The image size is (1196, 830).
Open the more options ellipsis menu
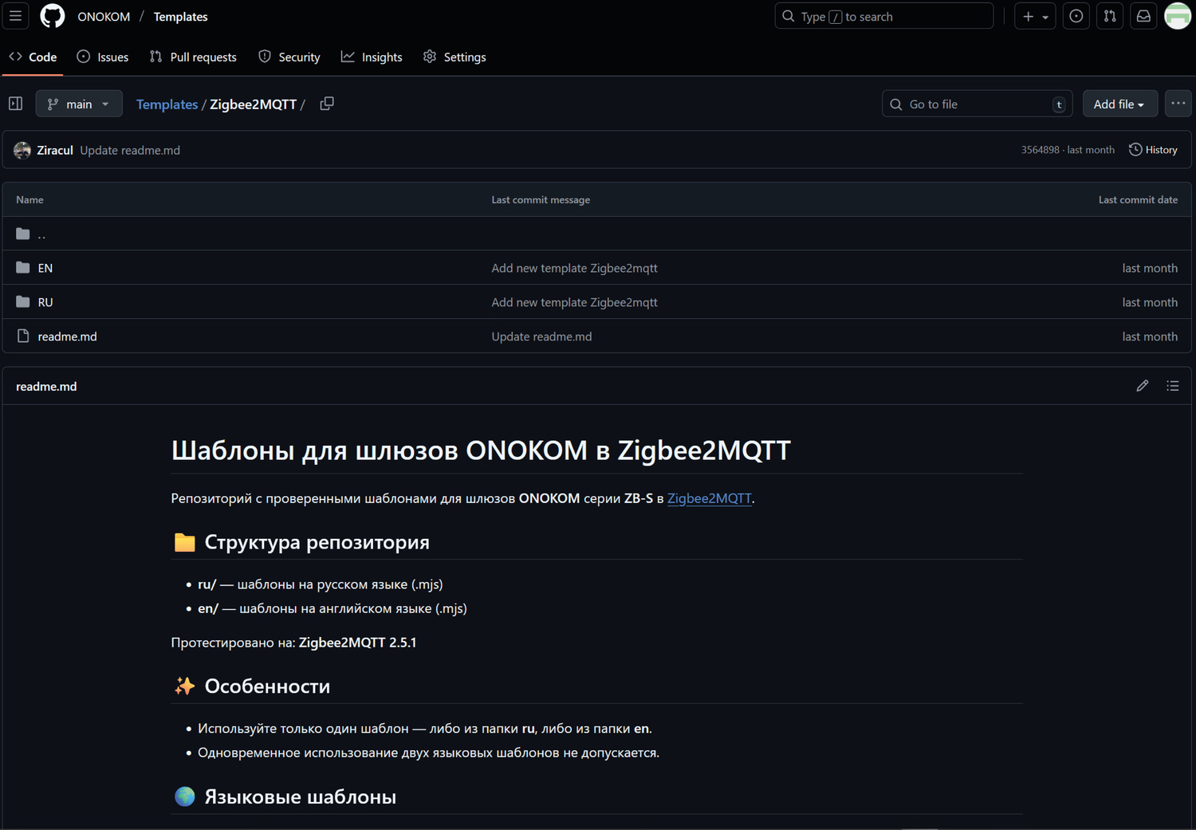[1178, 104]
